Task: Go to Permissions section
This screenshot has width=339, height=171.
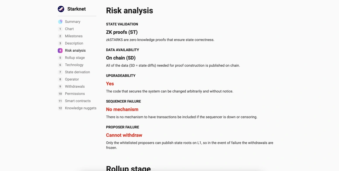Action: [75, 94]
